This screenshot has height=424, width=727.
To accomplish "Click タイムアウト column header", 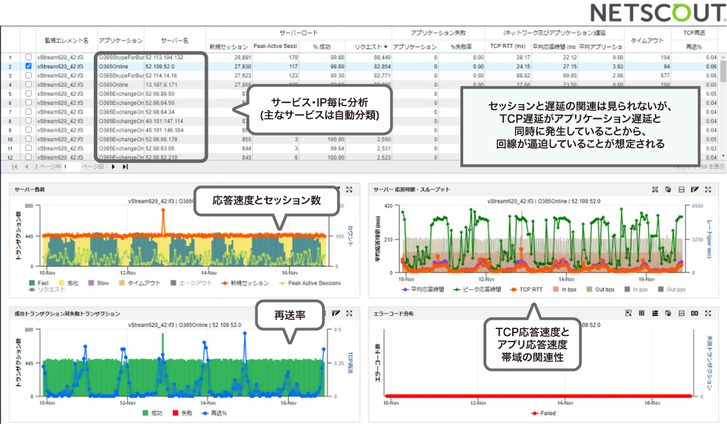I will coord(647,41).
